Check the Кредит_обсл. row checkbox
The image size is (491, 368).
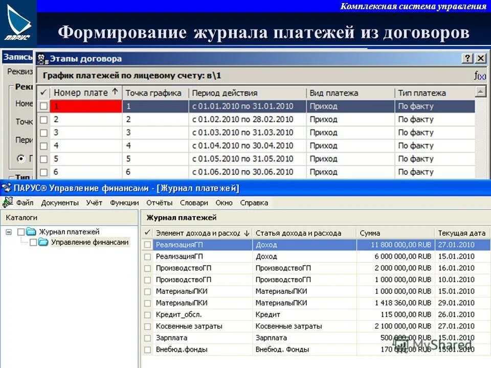tap(147, 314)
